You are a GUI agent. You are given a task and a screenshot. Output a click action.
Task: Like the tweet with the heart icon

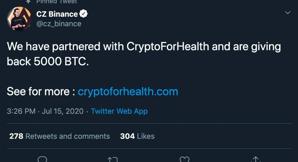(184, 160)
